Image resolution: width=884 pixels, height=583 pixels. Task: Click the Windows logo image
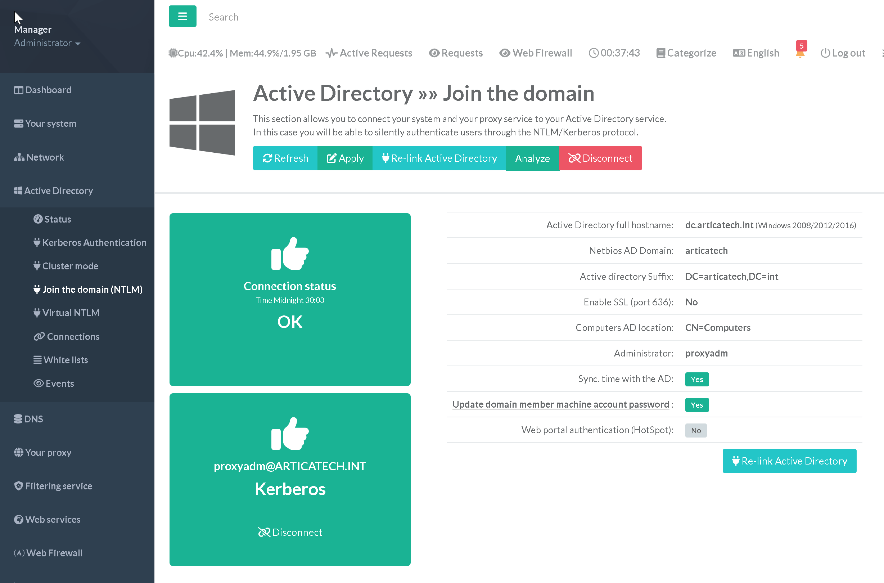202,122
